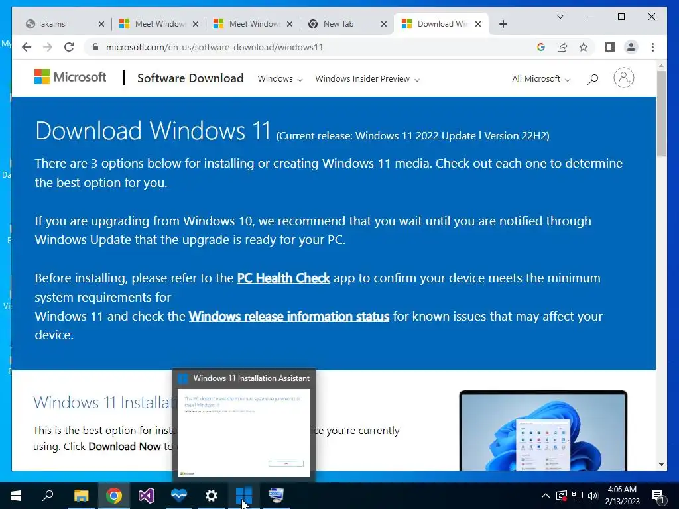The image size is (679, 509).
Task: Expand Windows Insider Preview dropdown
Action: coord(367,79)
